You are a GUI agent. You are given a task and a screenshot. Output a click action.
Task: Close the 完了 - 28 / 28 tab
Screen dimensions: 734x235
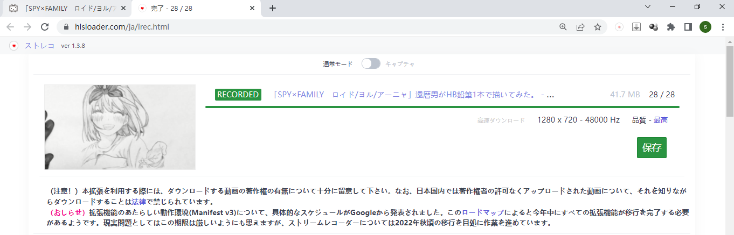pyautogui.click(x=252, y=8)
